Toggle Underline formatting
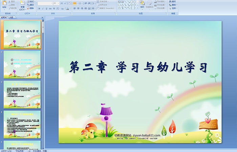The image size is (237, 152). [x=46, y=8]
